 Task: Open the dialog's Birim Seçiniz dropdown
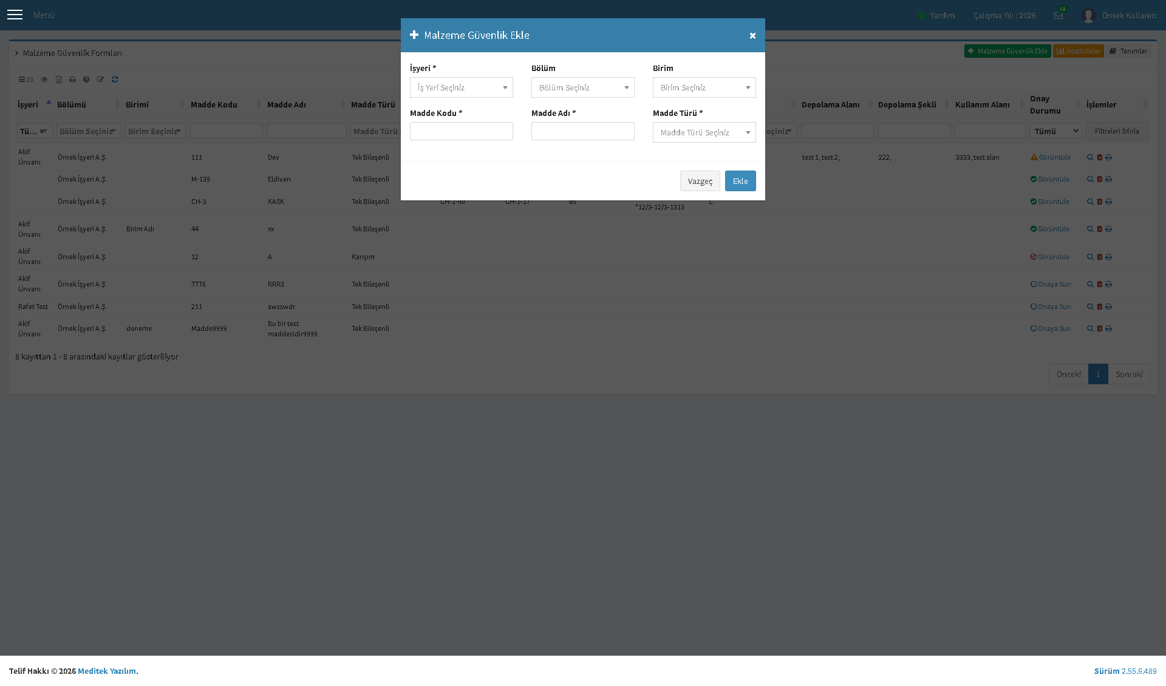pyautogui.click(x=704, y=87)
